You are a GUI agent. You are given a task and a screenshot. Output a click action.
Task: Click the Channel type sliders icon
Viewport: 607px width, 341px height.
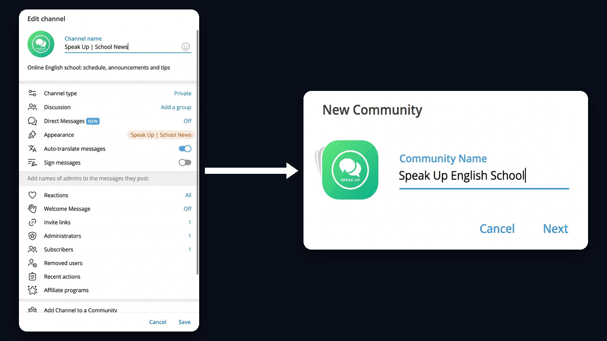[32, 93]
